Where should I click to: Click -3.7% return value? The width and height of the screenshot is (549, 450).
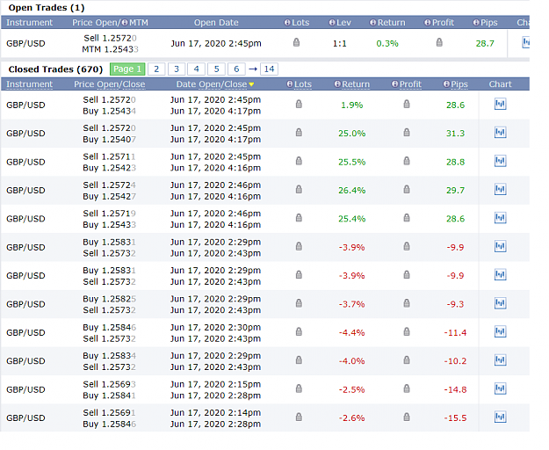pos(351,304)
